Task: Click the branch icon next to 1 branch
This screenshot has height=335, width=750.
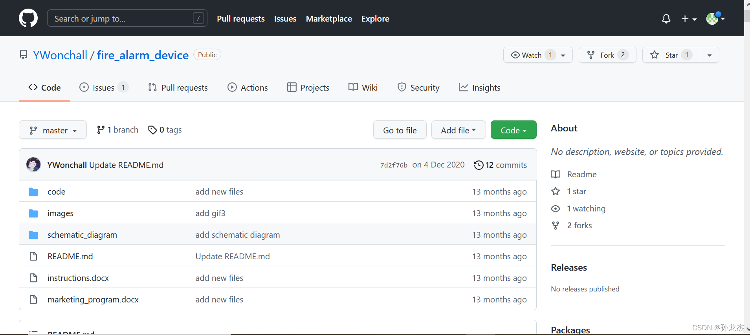Action: 101,130
